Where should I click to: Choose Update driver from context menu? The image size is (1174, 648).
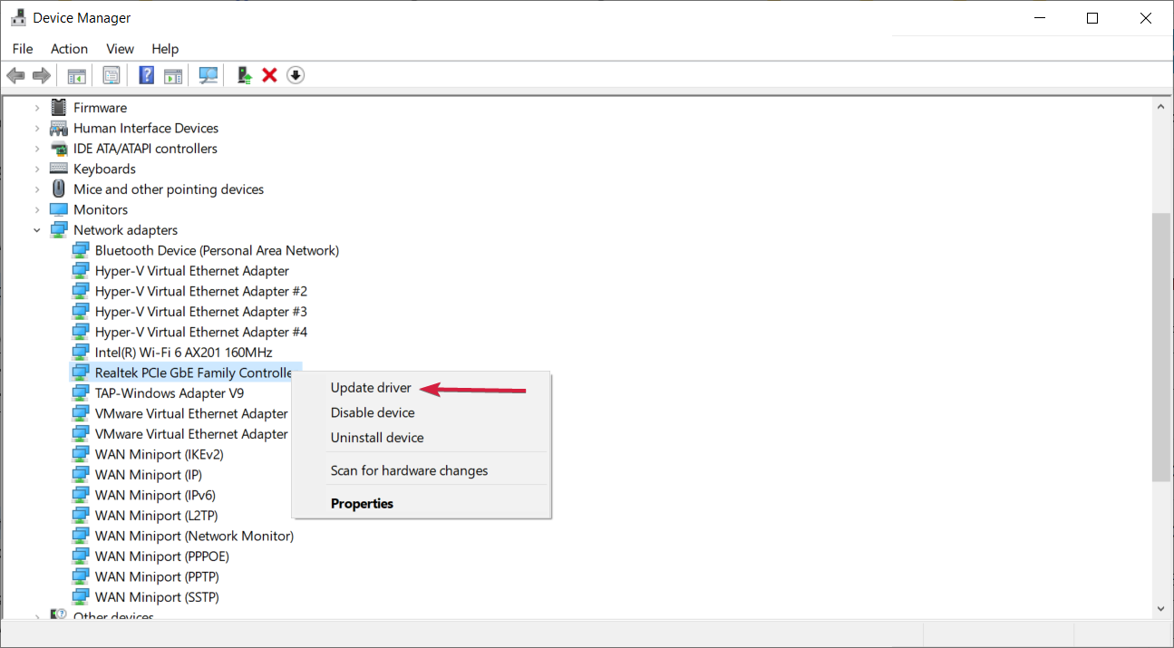coord(371,388)
